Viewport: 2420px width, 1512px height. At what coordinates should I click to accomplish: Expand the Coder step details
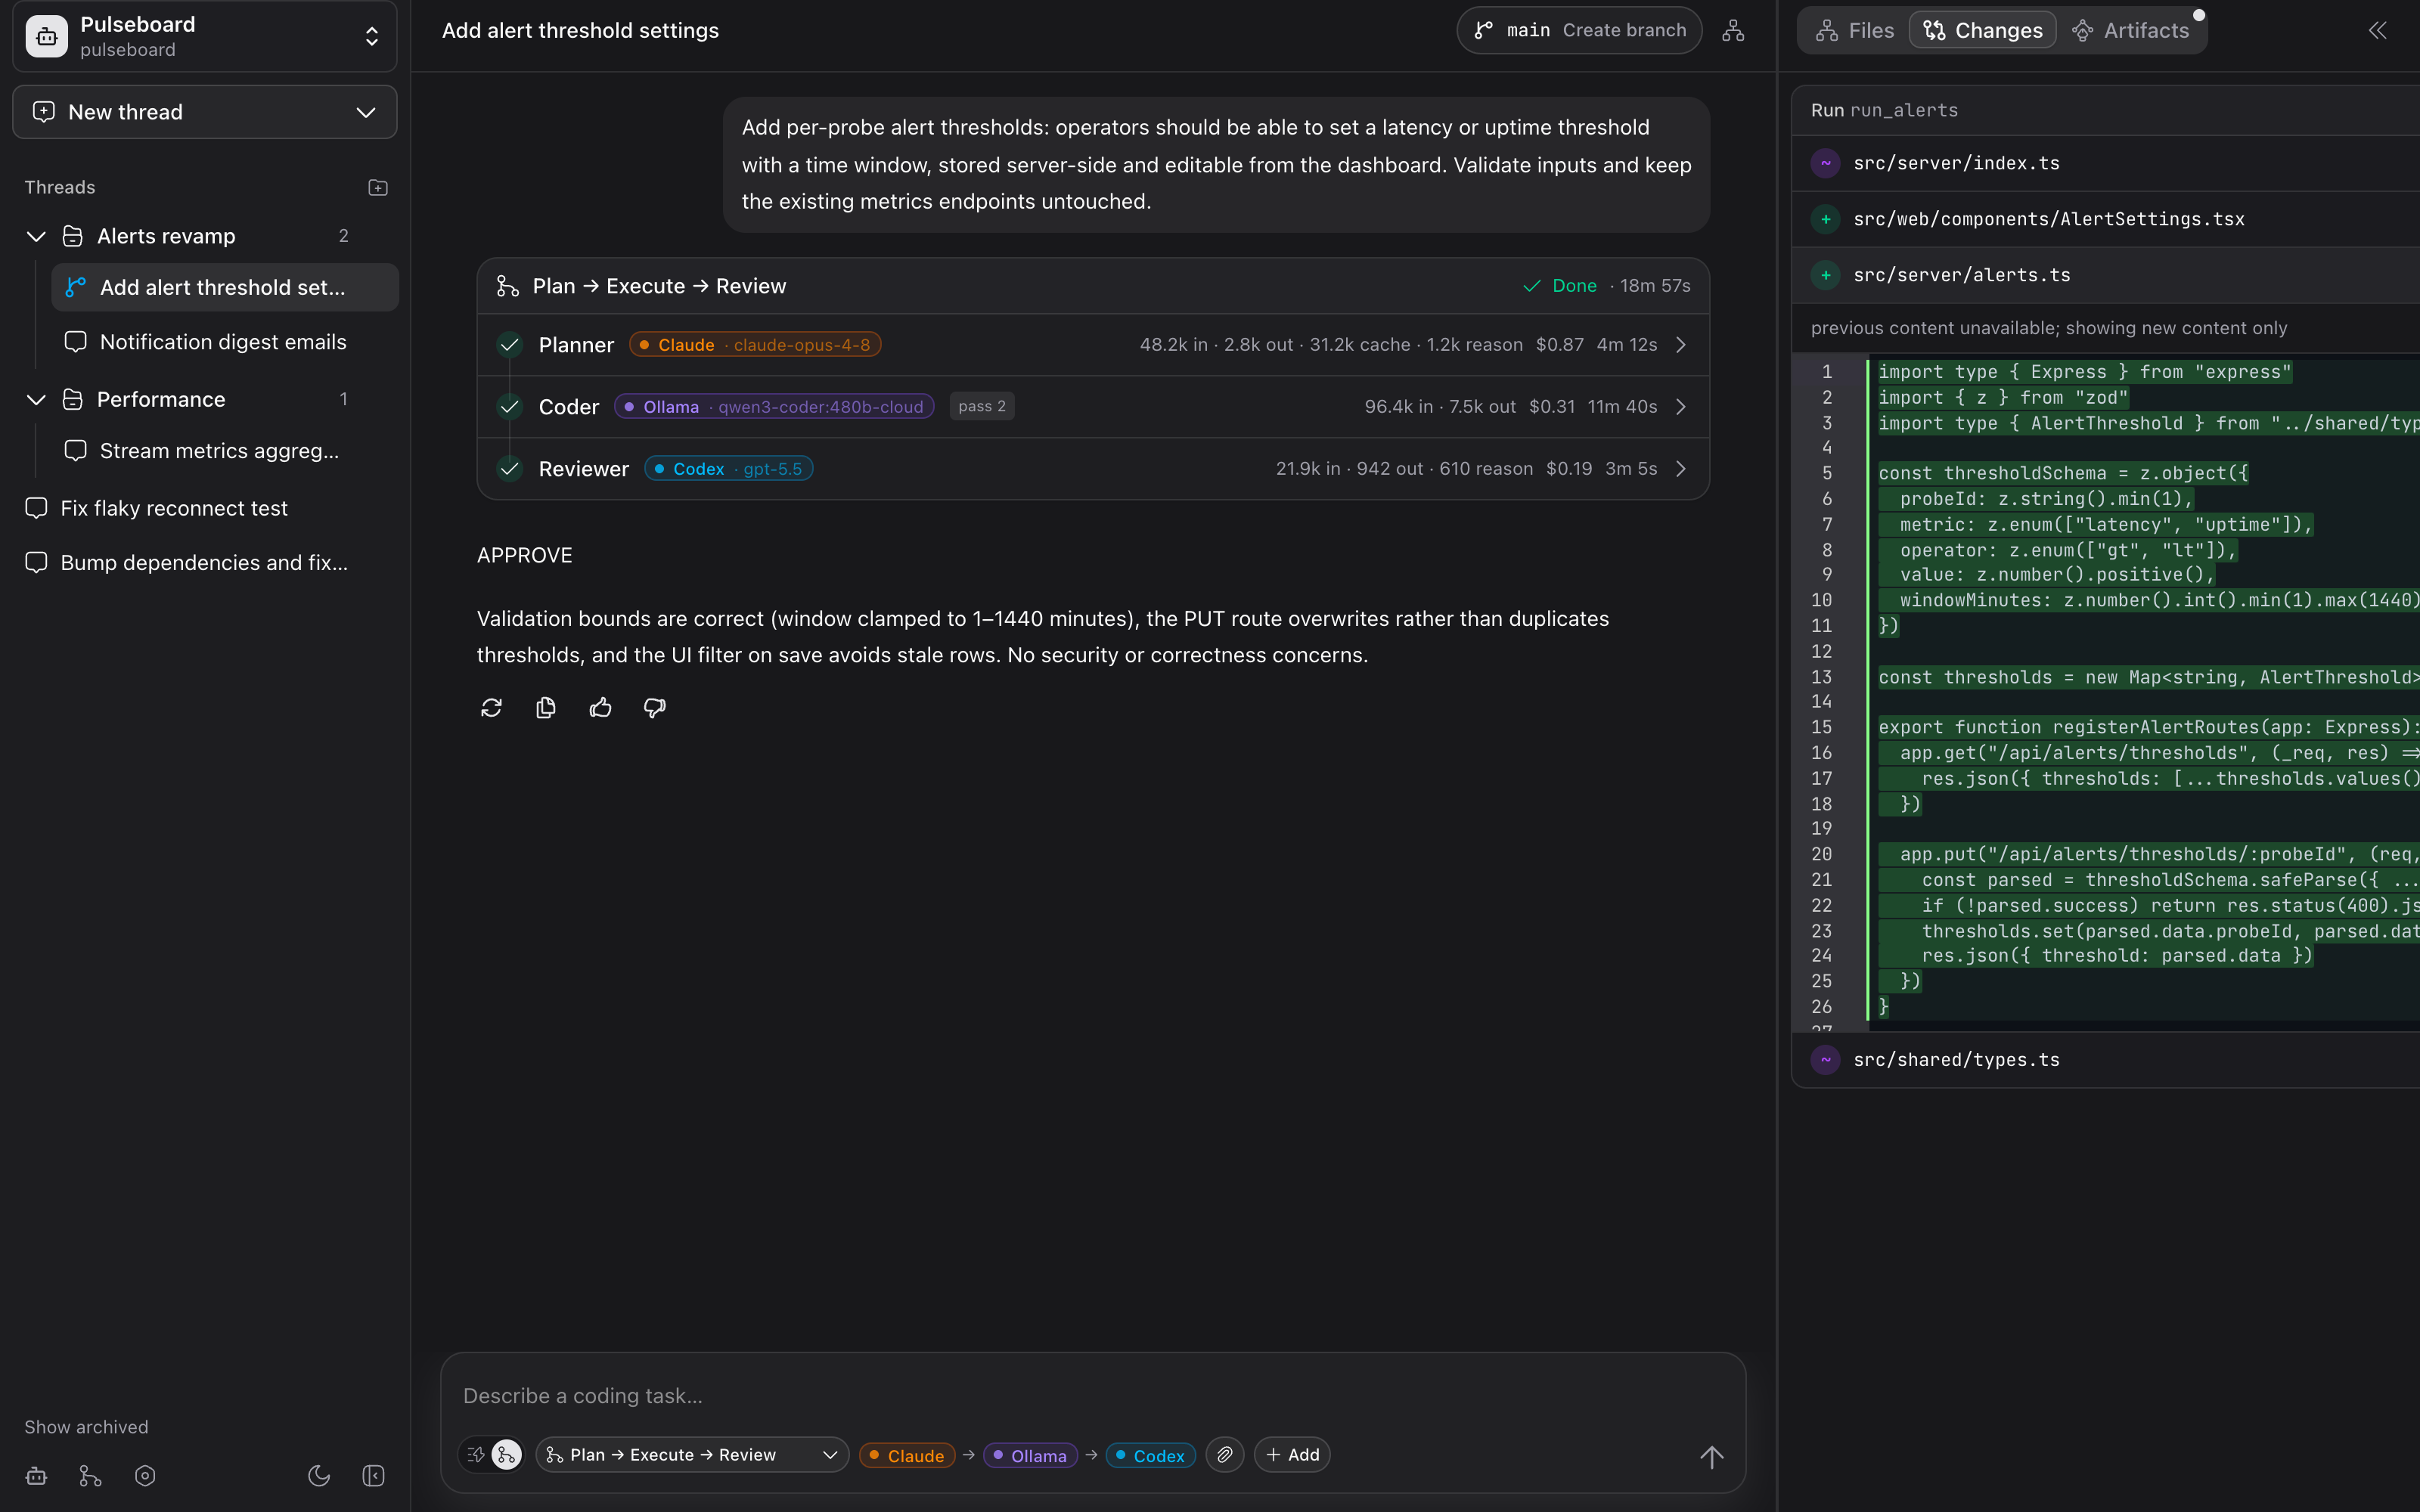(x=1681, y=407)
